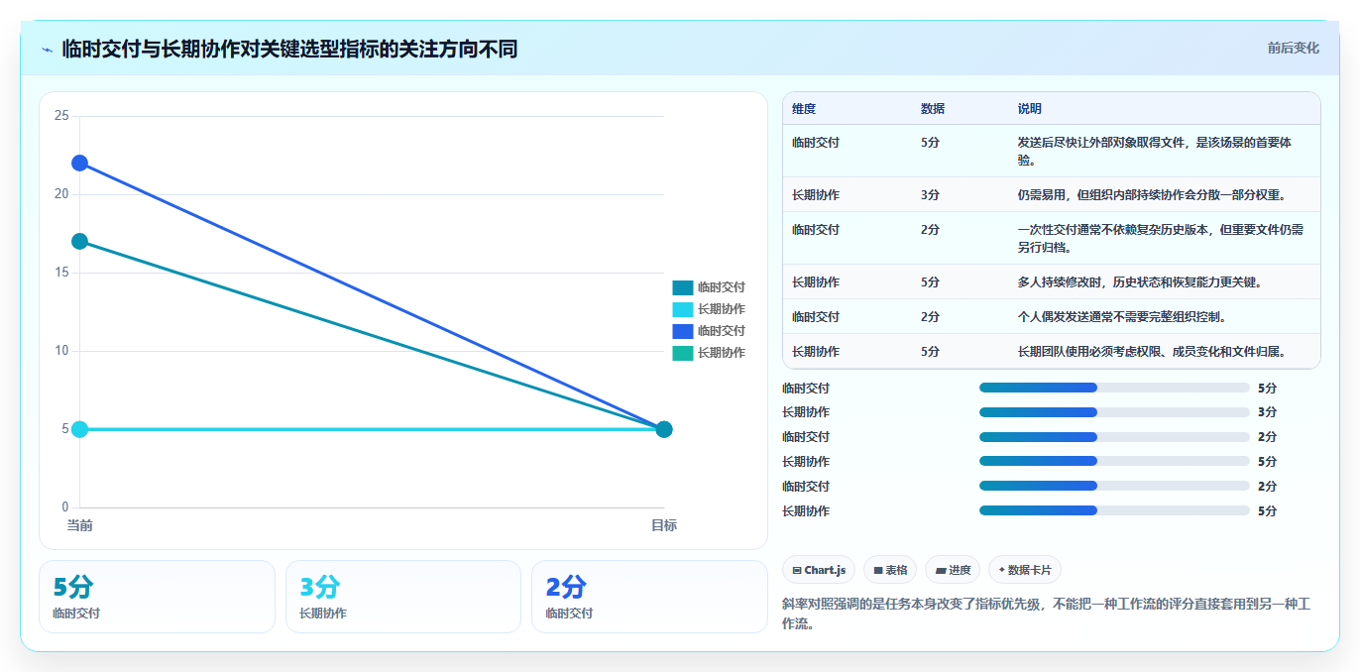Click the teal data point at 17
This screenshot has height=672, width=1360.
click(79, 241)
